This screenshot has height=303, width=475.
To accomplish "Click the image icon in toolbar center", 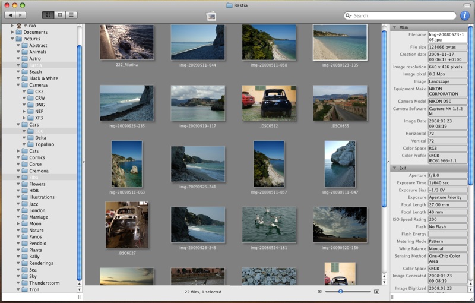I will 211,16.
